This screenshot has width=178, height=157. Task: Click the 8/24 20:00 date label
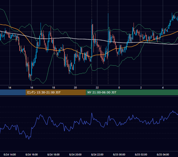[x=75, y=154]
